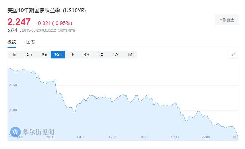Click the chart type line icon
Viewport: 245px width, 149px height.
click(233, 55)
